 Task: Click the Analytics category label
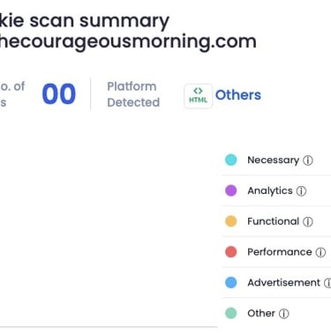[x=270, y=190]
